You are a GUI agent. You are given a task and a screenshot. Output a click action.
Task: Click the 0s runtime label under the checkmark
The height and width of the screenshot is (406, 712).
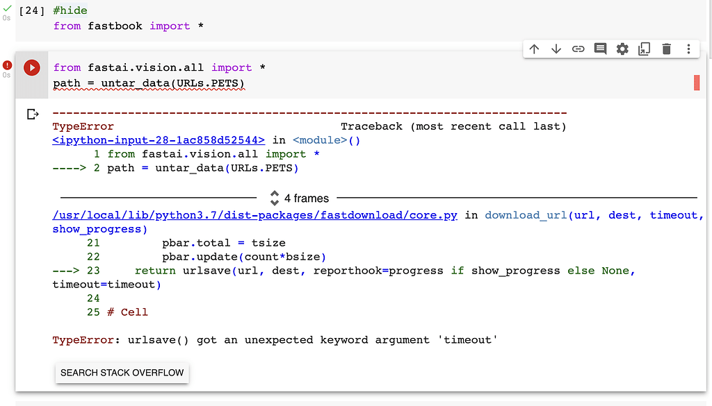tap(6, 17)
